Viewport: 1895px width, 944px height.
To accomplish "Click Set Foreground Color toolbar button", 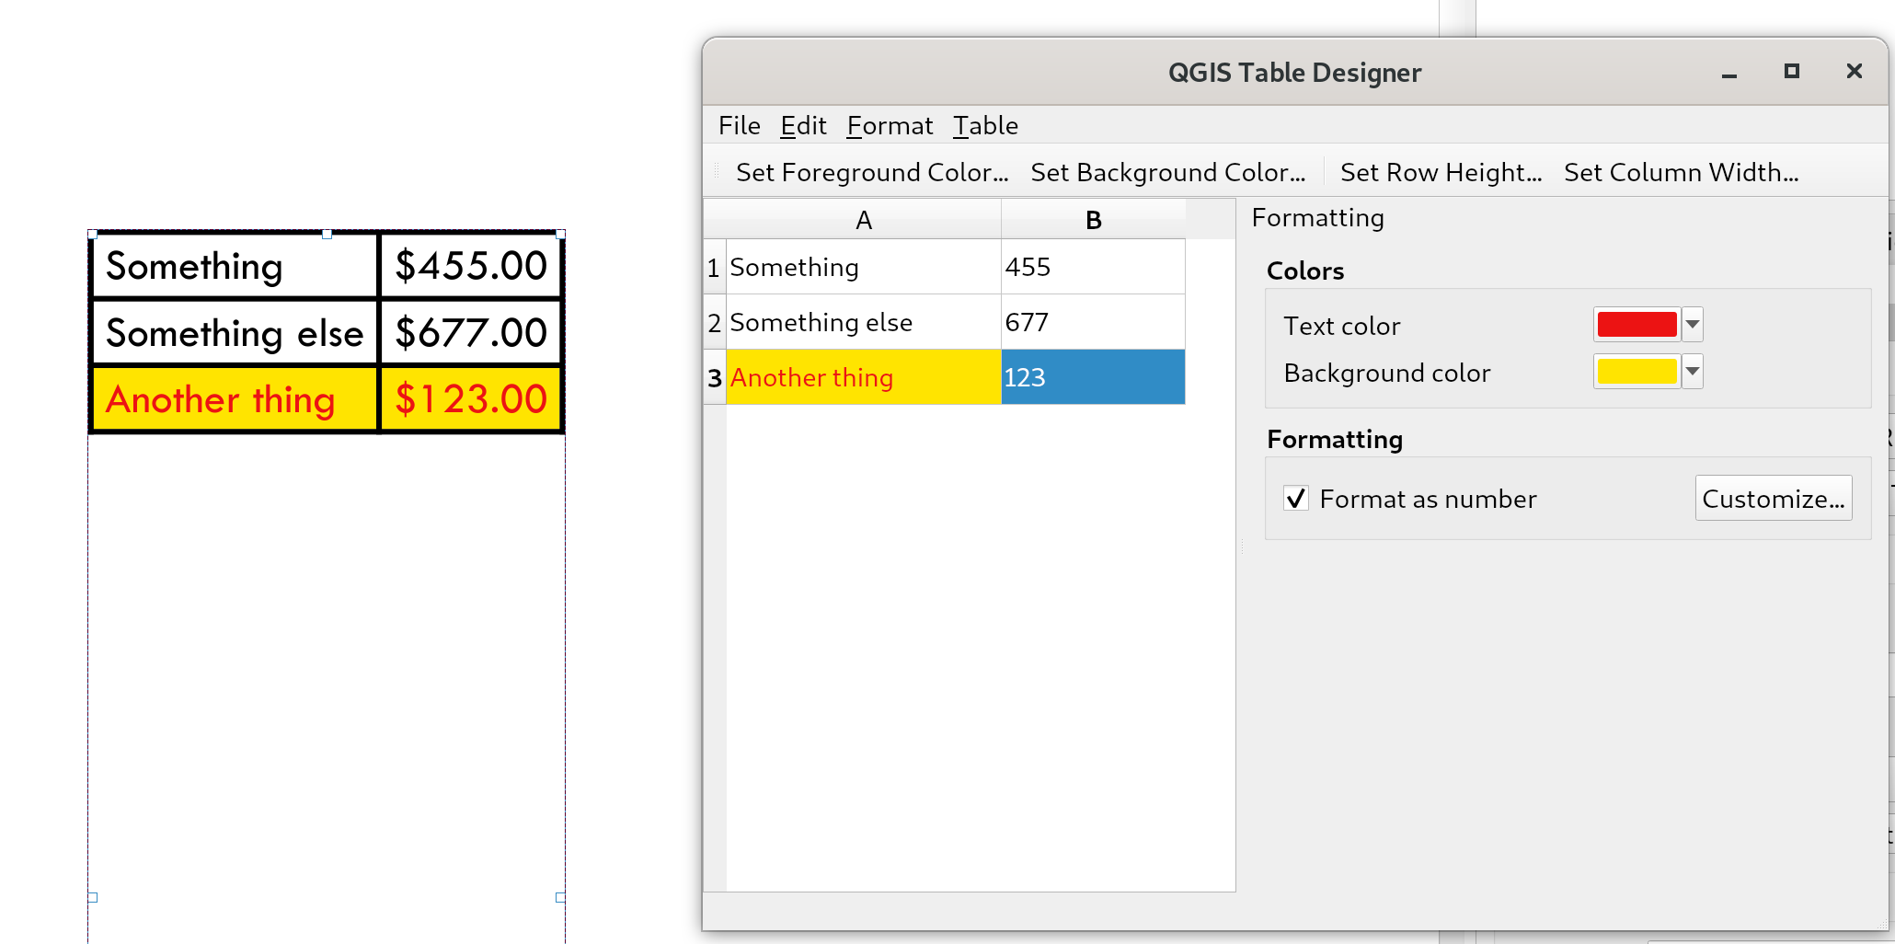I will (x=871, y=173).
